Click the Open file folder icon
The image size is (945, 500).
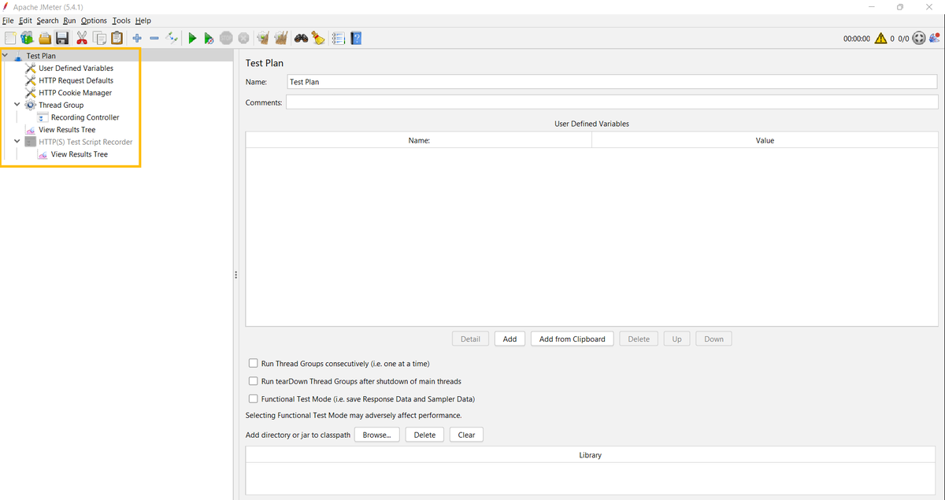[x=45, y=38]
